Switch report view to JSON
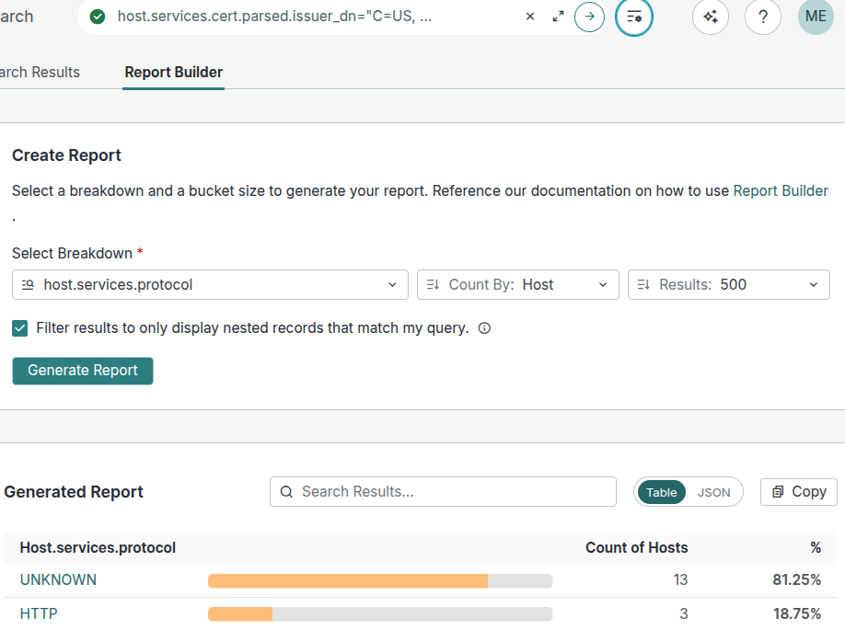845x630 pixels. tap(713, 492)
